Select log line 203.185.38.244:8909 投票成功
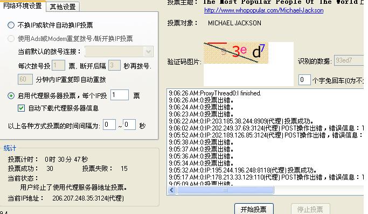The width and height of the screenshot is (368, 214). point(241,121)
